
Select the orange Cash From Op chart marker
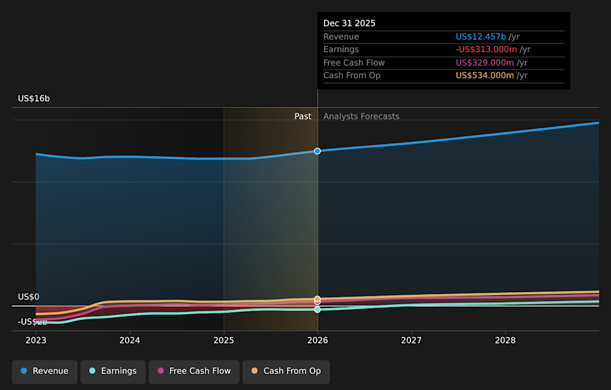click(x=317, y=299)
